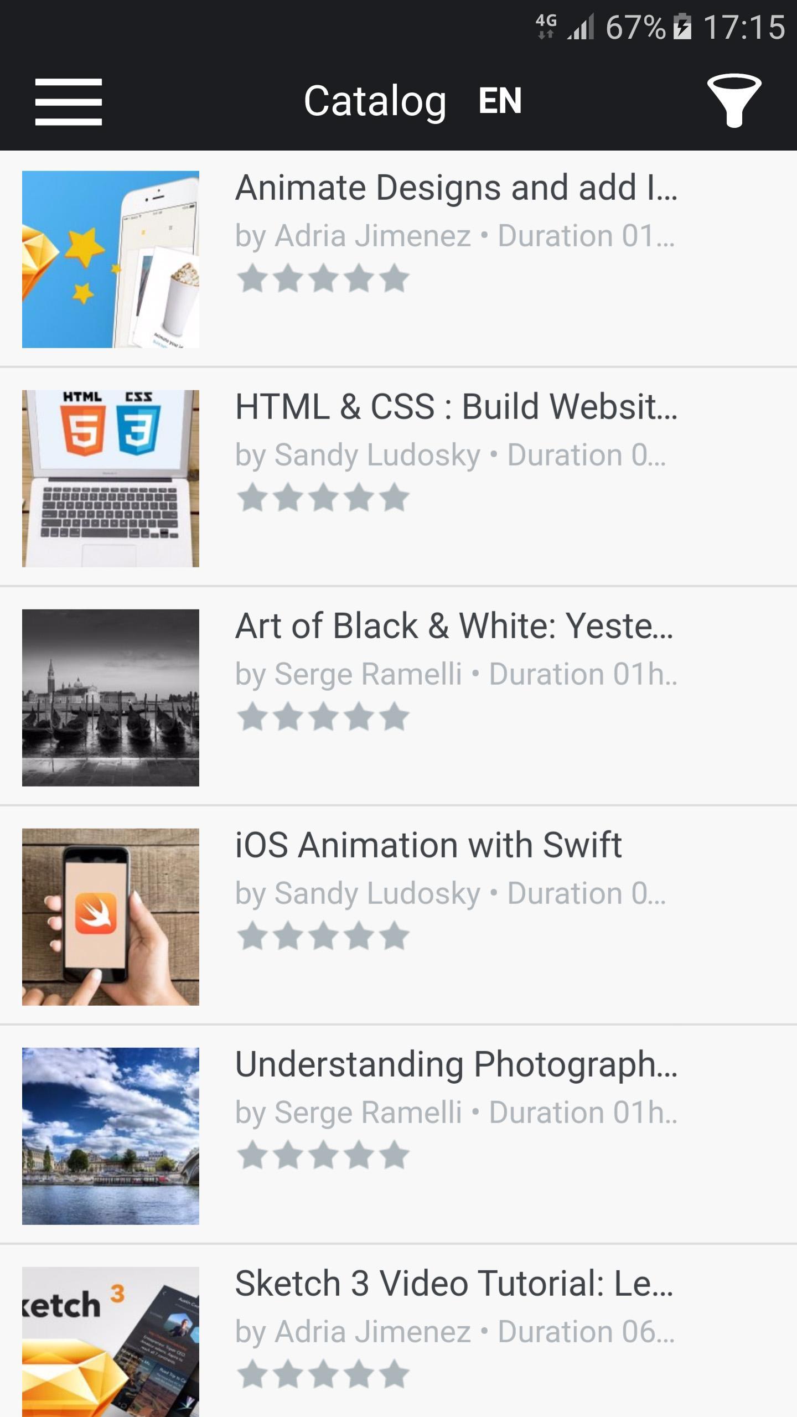
Task: Open 'iOS Animation with Swift' course
Action: [x=428, y=845]
